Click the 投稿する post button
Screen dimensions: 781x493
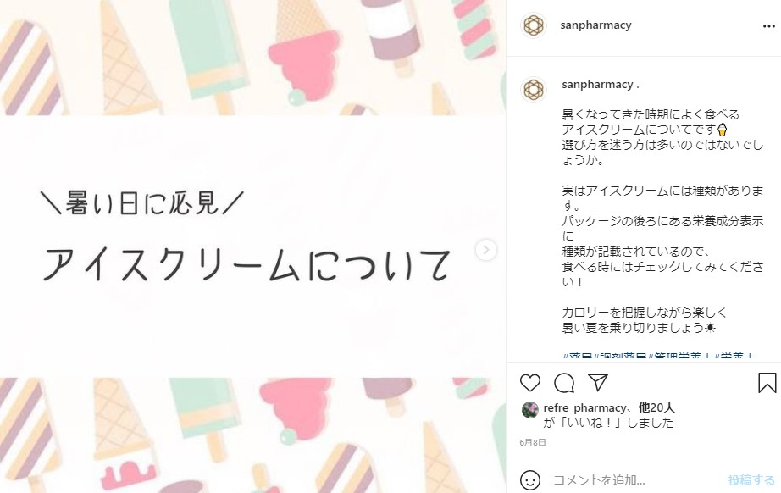[x=751, y=480]
